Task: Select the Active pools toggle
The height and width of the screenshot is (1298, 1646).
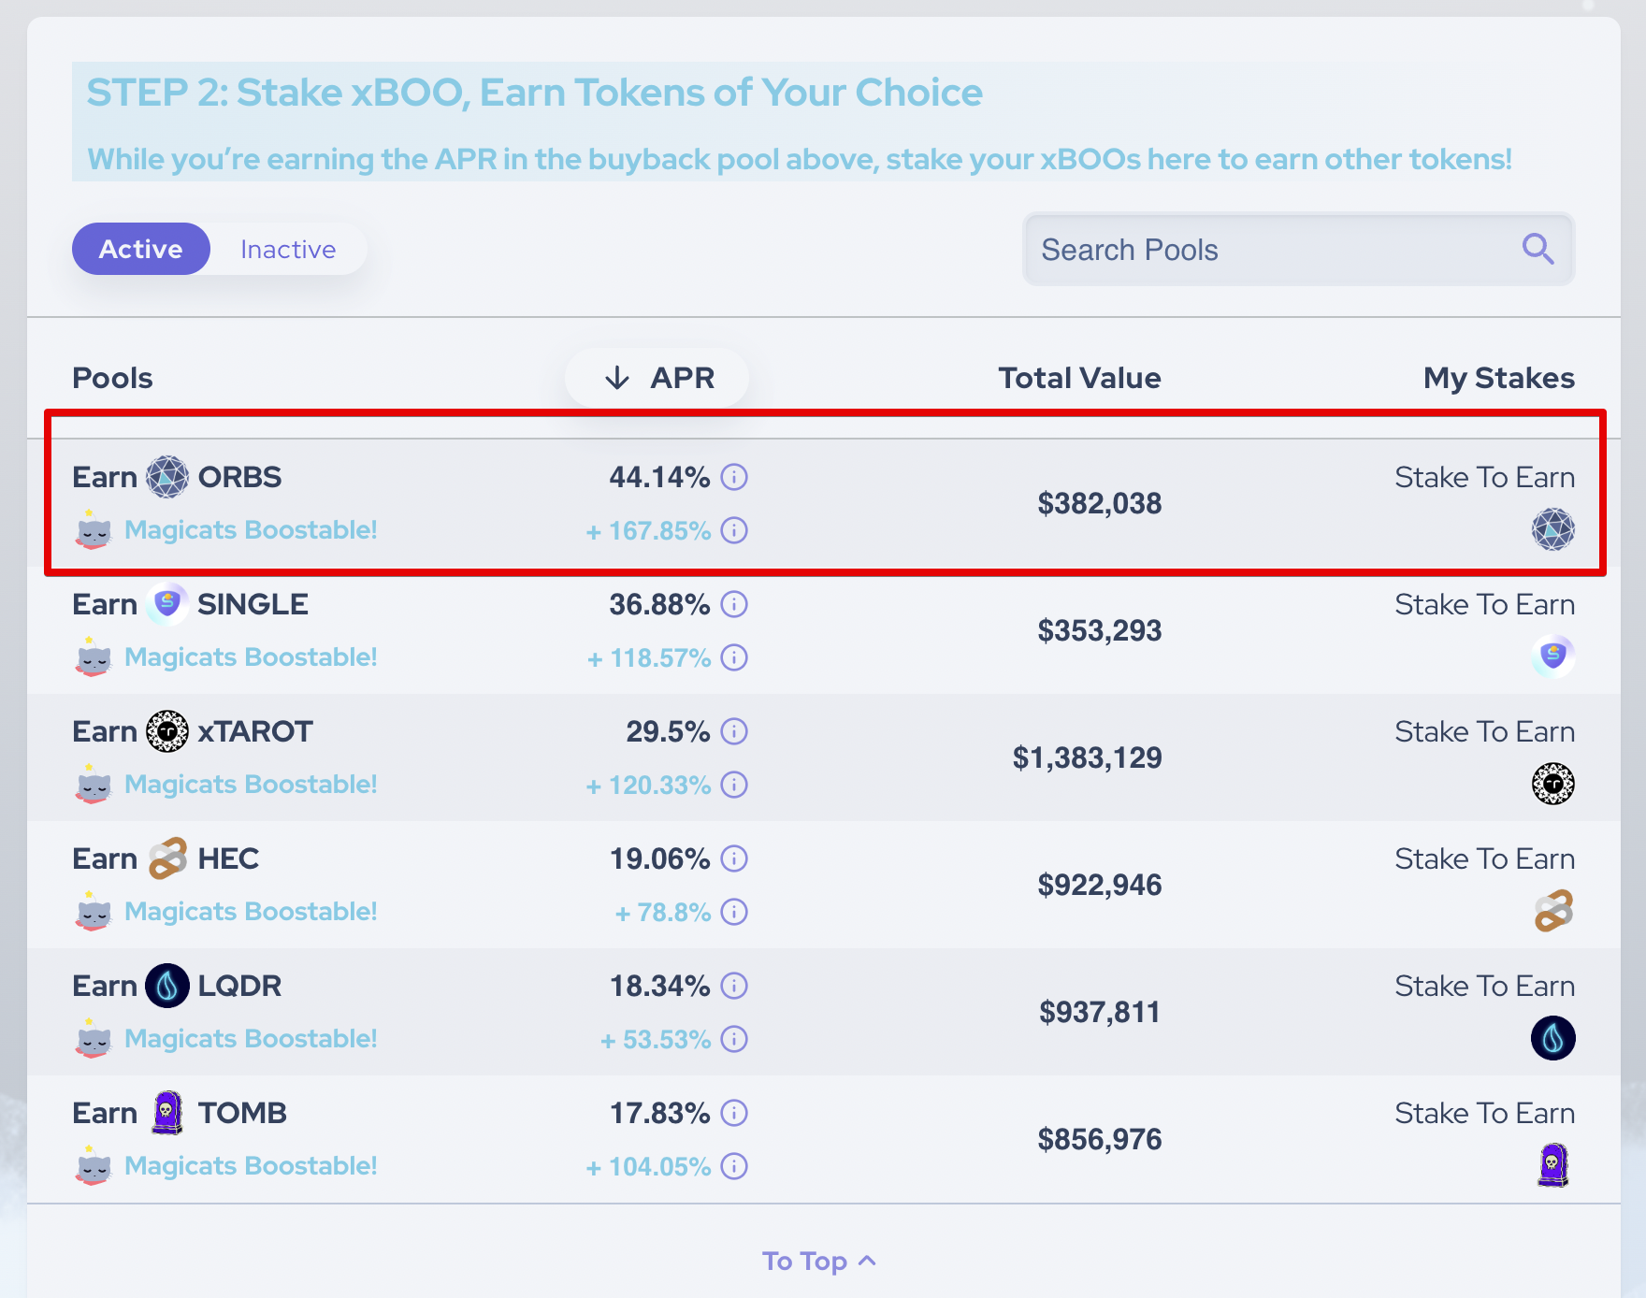Action: coord(141,249)
